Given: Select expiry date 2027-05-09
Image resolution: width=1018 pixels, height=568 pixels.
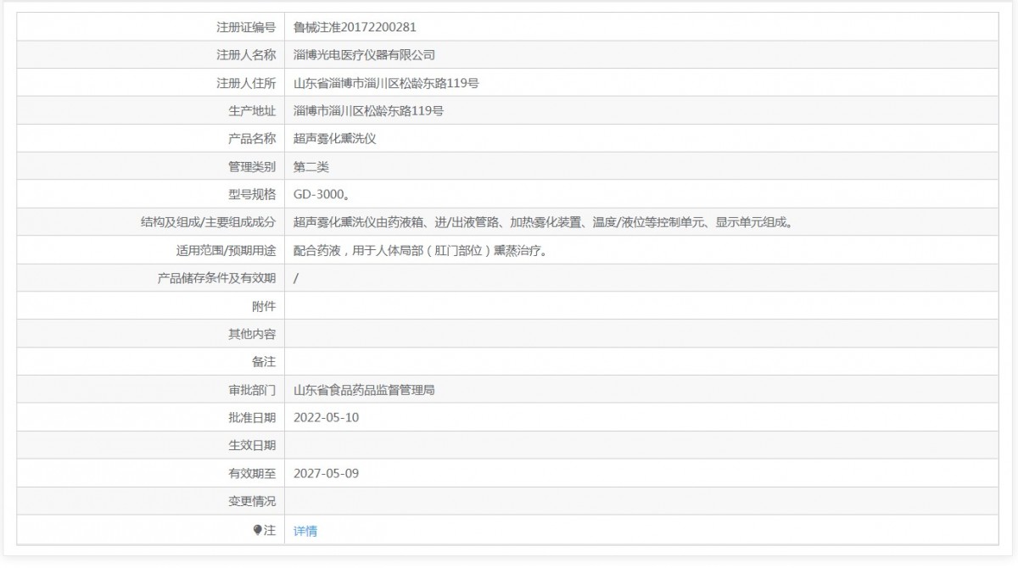Looking at the screenshot, I should (326, 474).
